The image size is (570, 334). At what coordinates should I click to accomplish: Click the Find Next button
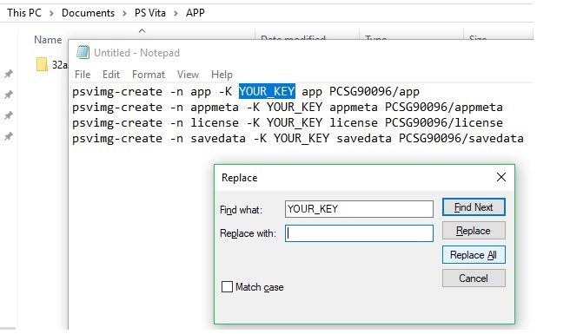(x=474, y=207)
